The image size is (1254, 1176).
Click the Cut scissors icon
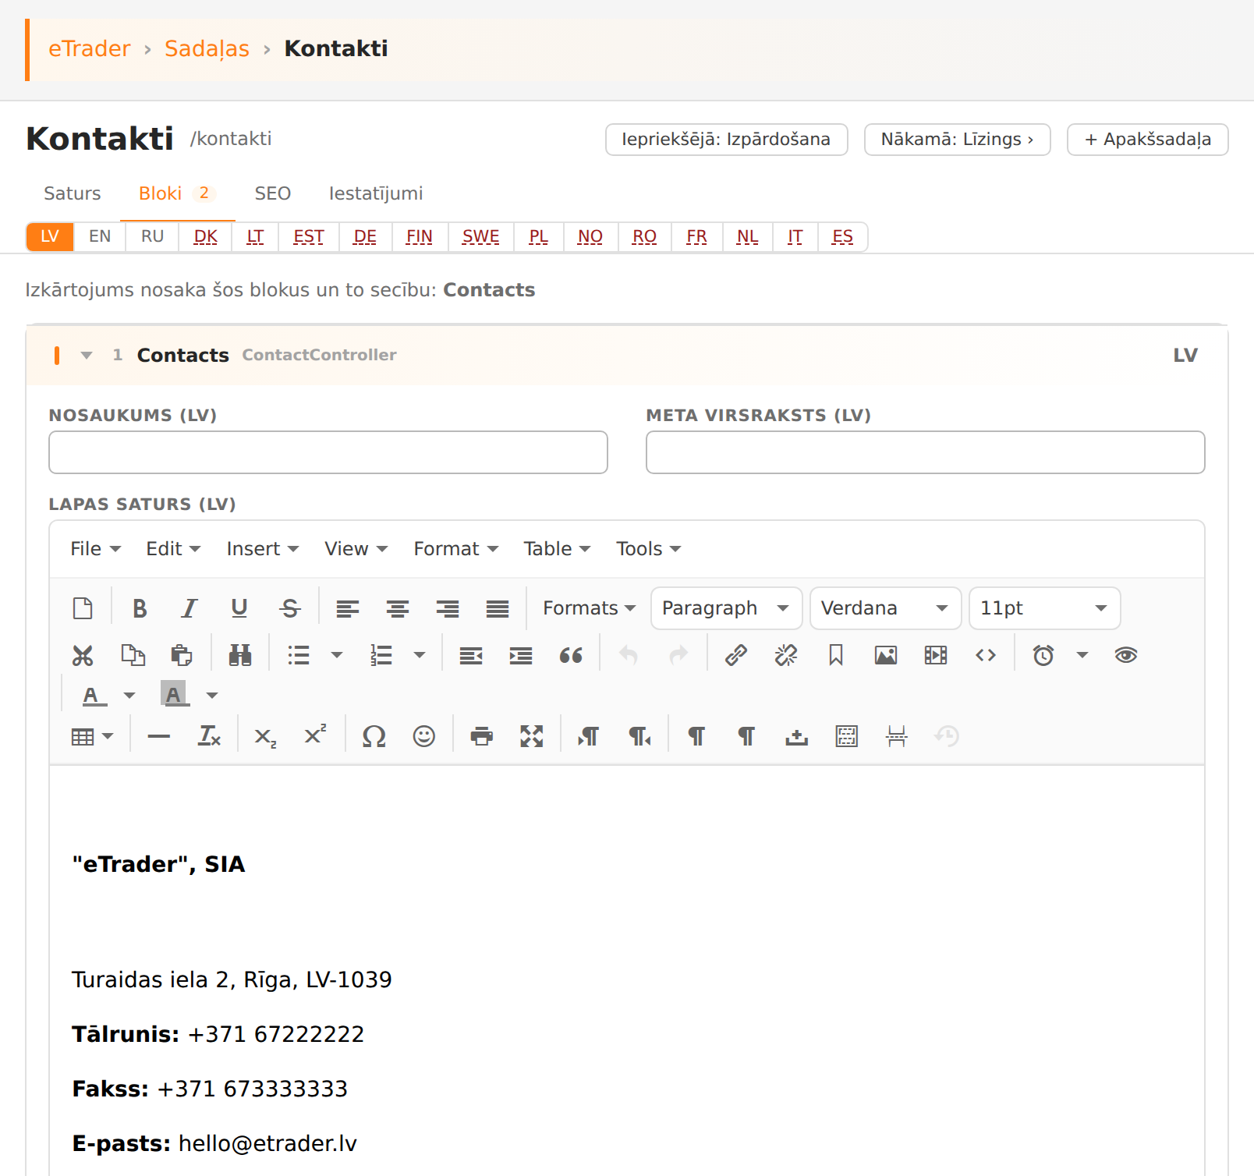tap(83, 655)
